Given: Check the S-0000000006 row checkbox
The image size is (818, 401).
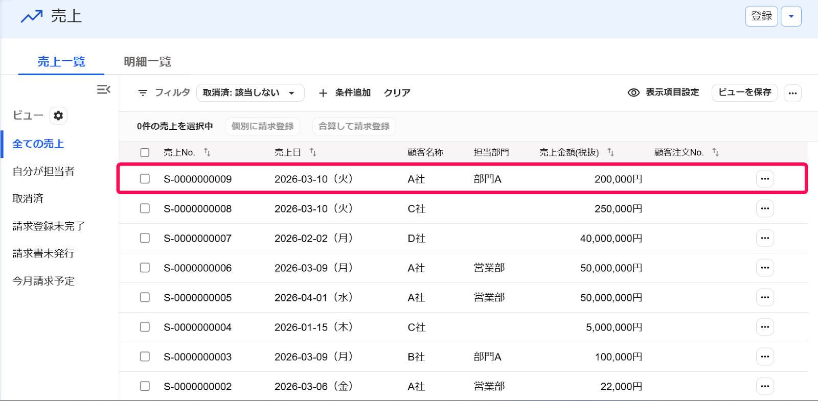Looking at the screenshot, I should pyautogui.click(x=145, y=268).
